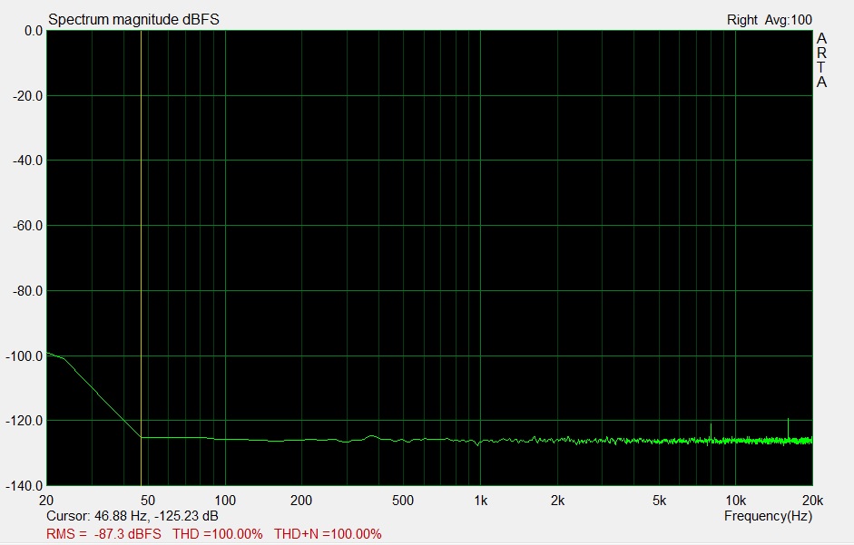Click the spectrum spike near 16 kHz
Image resolution: width=854 pixels, height=545 pixels.
pos(788,429)
